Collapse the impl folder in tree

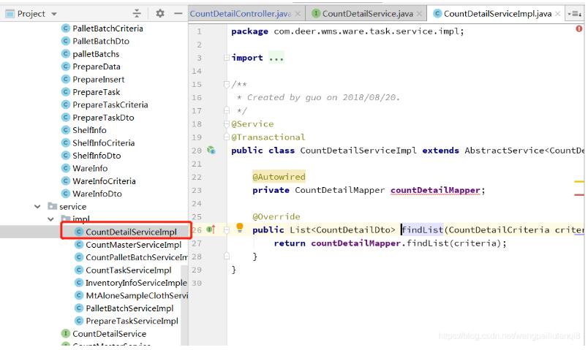[x=51, y=219]
